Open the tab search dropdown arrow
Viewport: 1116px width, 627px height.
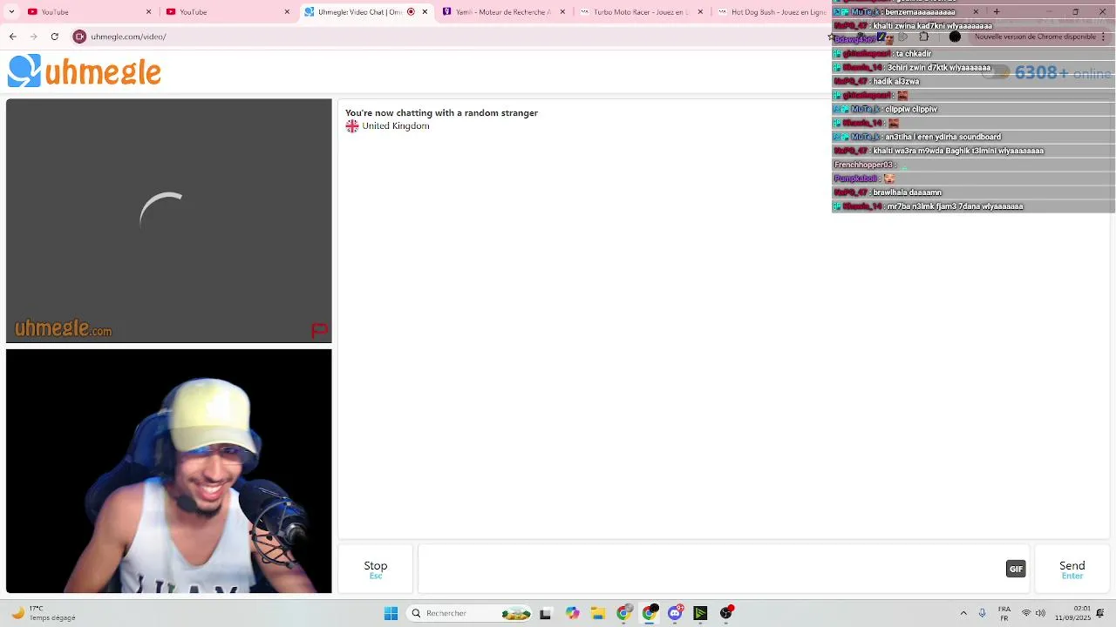coord(11,12)
